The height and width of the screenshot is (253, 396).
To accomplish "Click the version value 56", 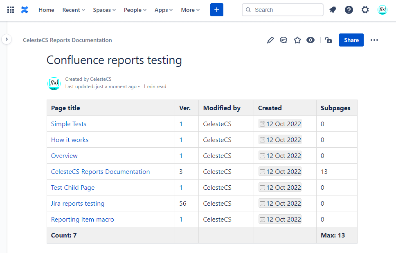I will click(183, 204).
